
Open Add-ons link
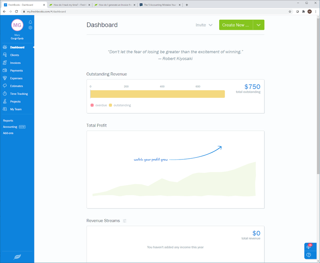tap(8, 133)
